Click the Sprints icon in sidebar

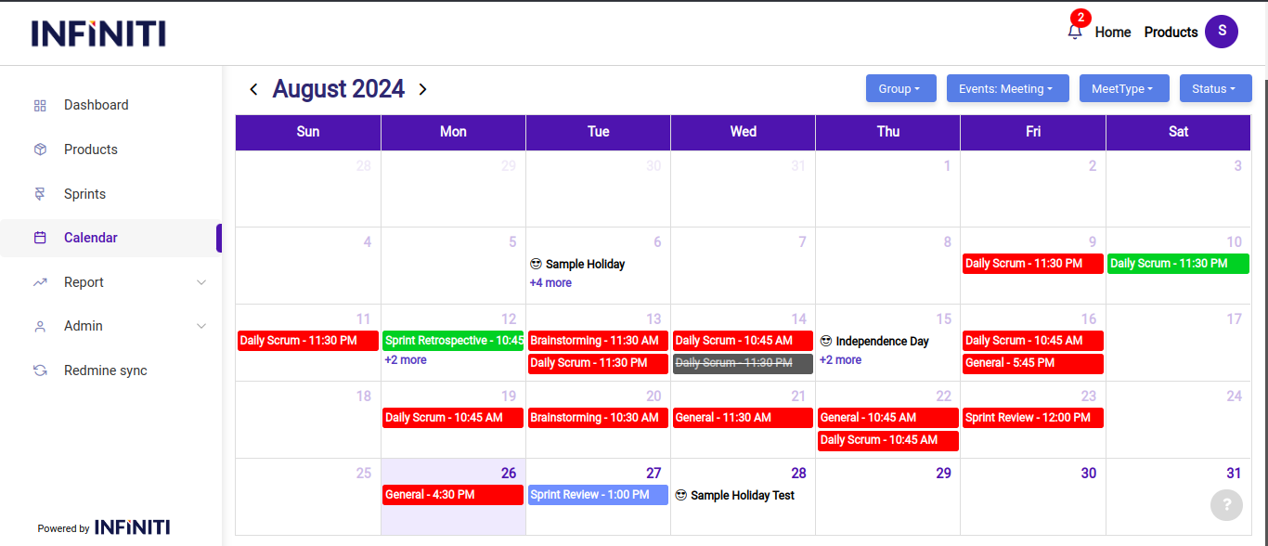[x=40, y=194]
